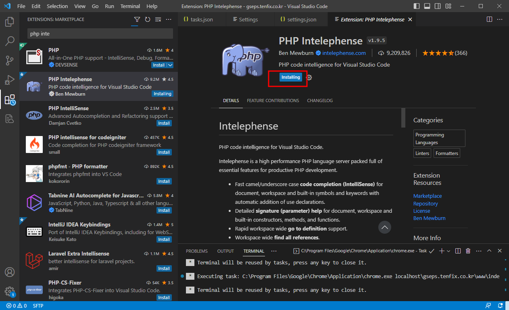
Task: Open the intelephense.com publisher link
Action: 344,53
